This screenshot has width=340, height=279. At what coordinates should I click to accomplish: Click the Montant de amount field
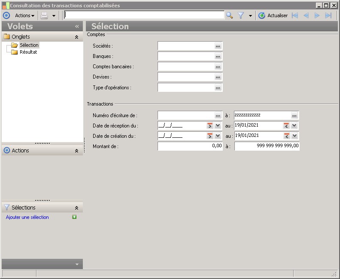(190, 146)
